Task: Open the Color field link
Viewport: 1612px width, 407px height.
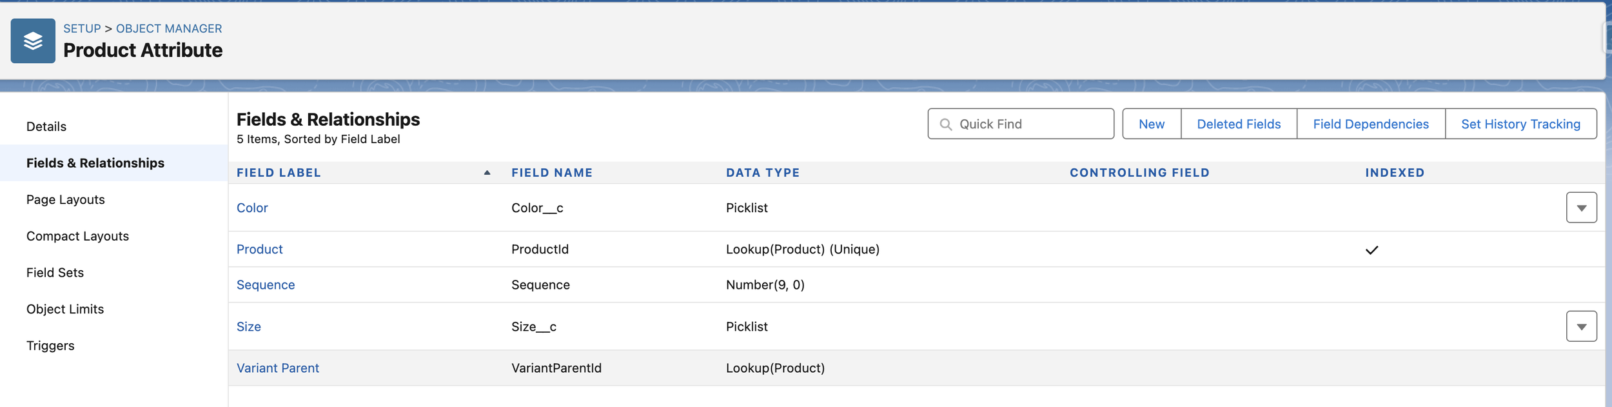Action: [x=252, y=208]
